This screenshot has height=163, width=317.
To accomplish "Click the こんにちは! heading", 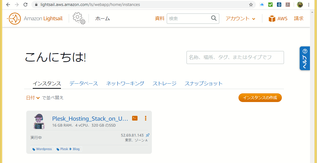I will pyautogui.click(x=55, y=57).
